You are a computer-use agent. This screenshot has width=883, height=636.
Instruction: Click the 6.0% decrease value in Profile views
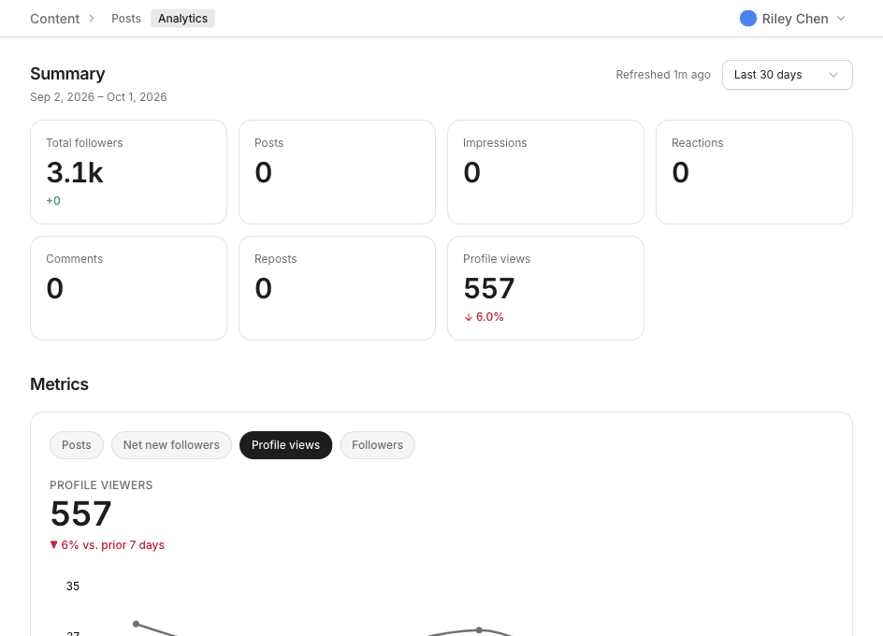(490, 317)
